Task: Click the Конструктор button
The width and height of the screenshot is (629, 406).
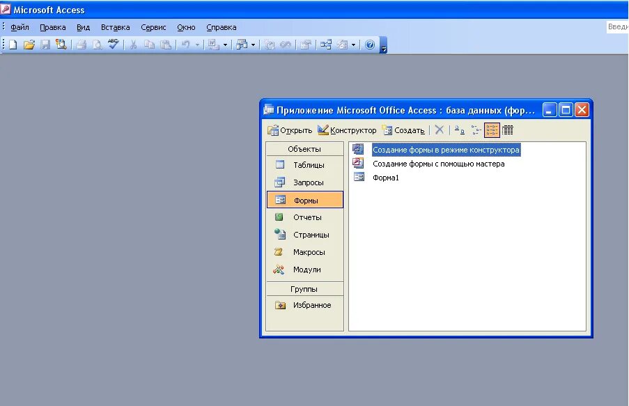Action: 347,130
